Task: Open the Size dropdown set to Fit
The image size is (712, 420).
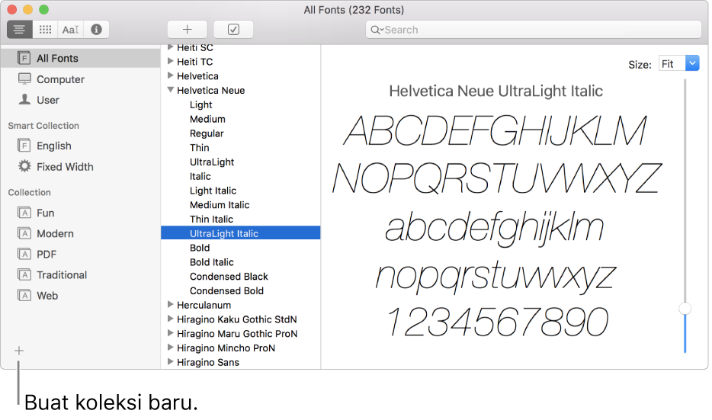Action: (x=679, y=63)
